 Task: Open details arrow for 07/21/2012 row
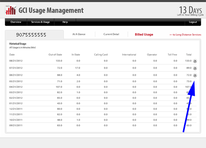click(195, 68)
